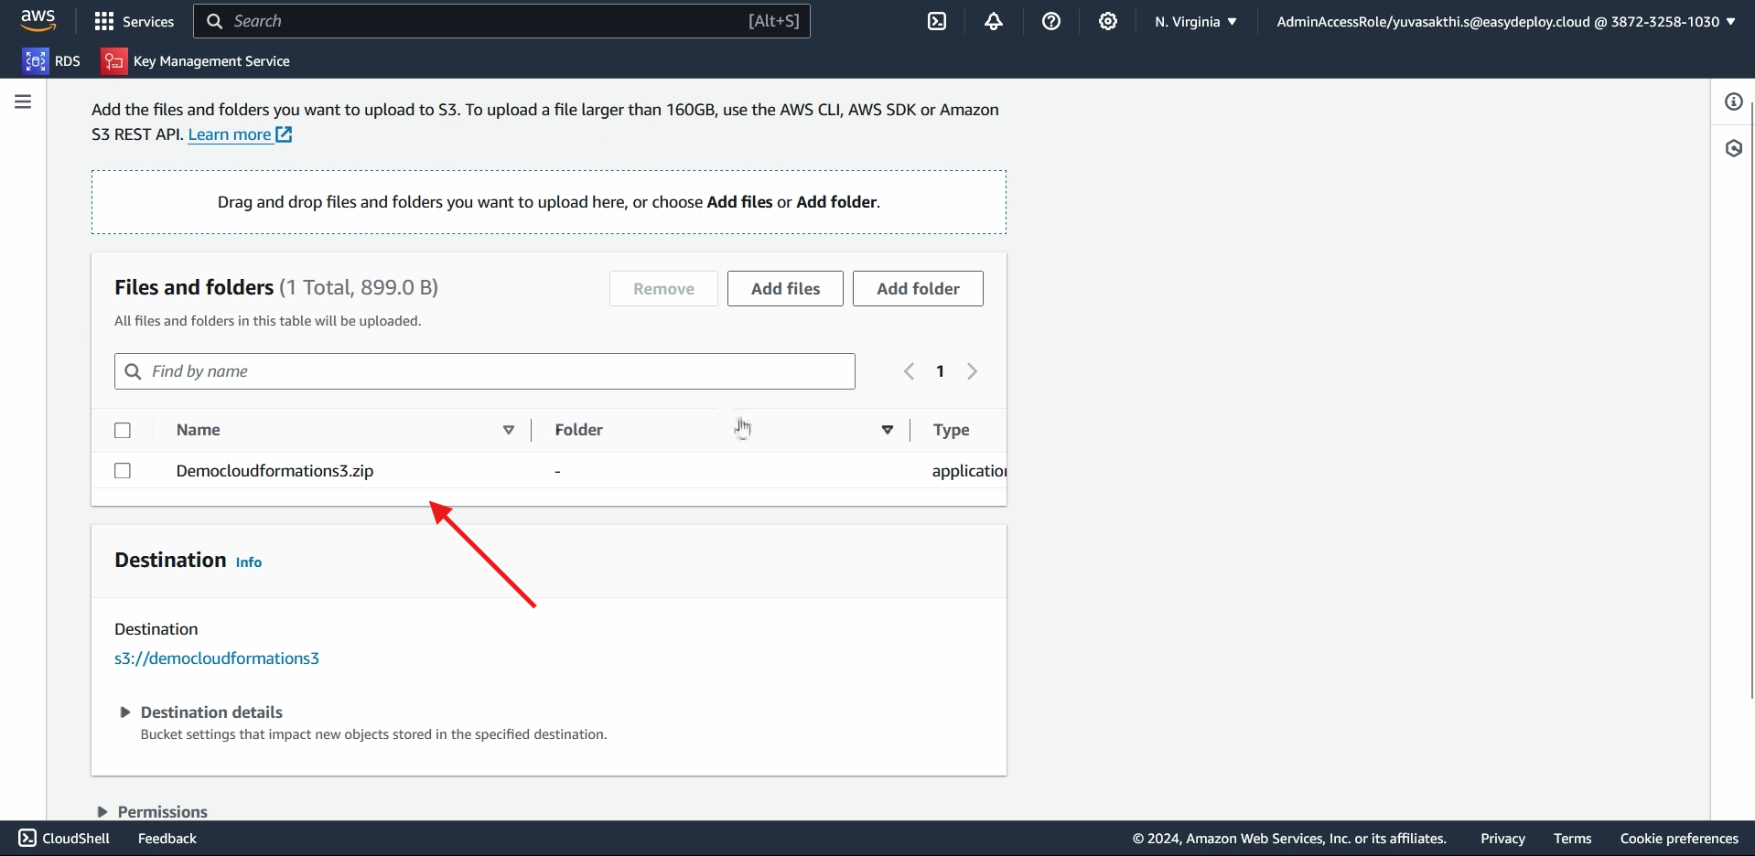This screenshot has width=1755, height=856.
Task: Open CloudShell from top navigation icon
Action: (937, 21)
